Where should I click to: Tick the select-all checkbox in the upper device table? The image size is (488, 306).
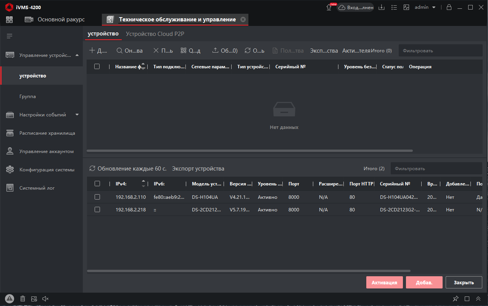97,66
